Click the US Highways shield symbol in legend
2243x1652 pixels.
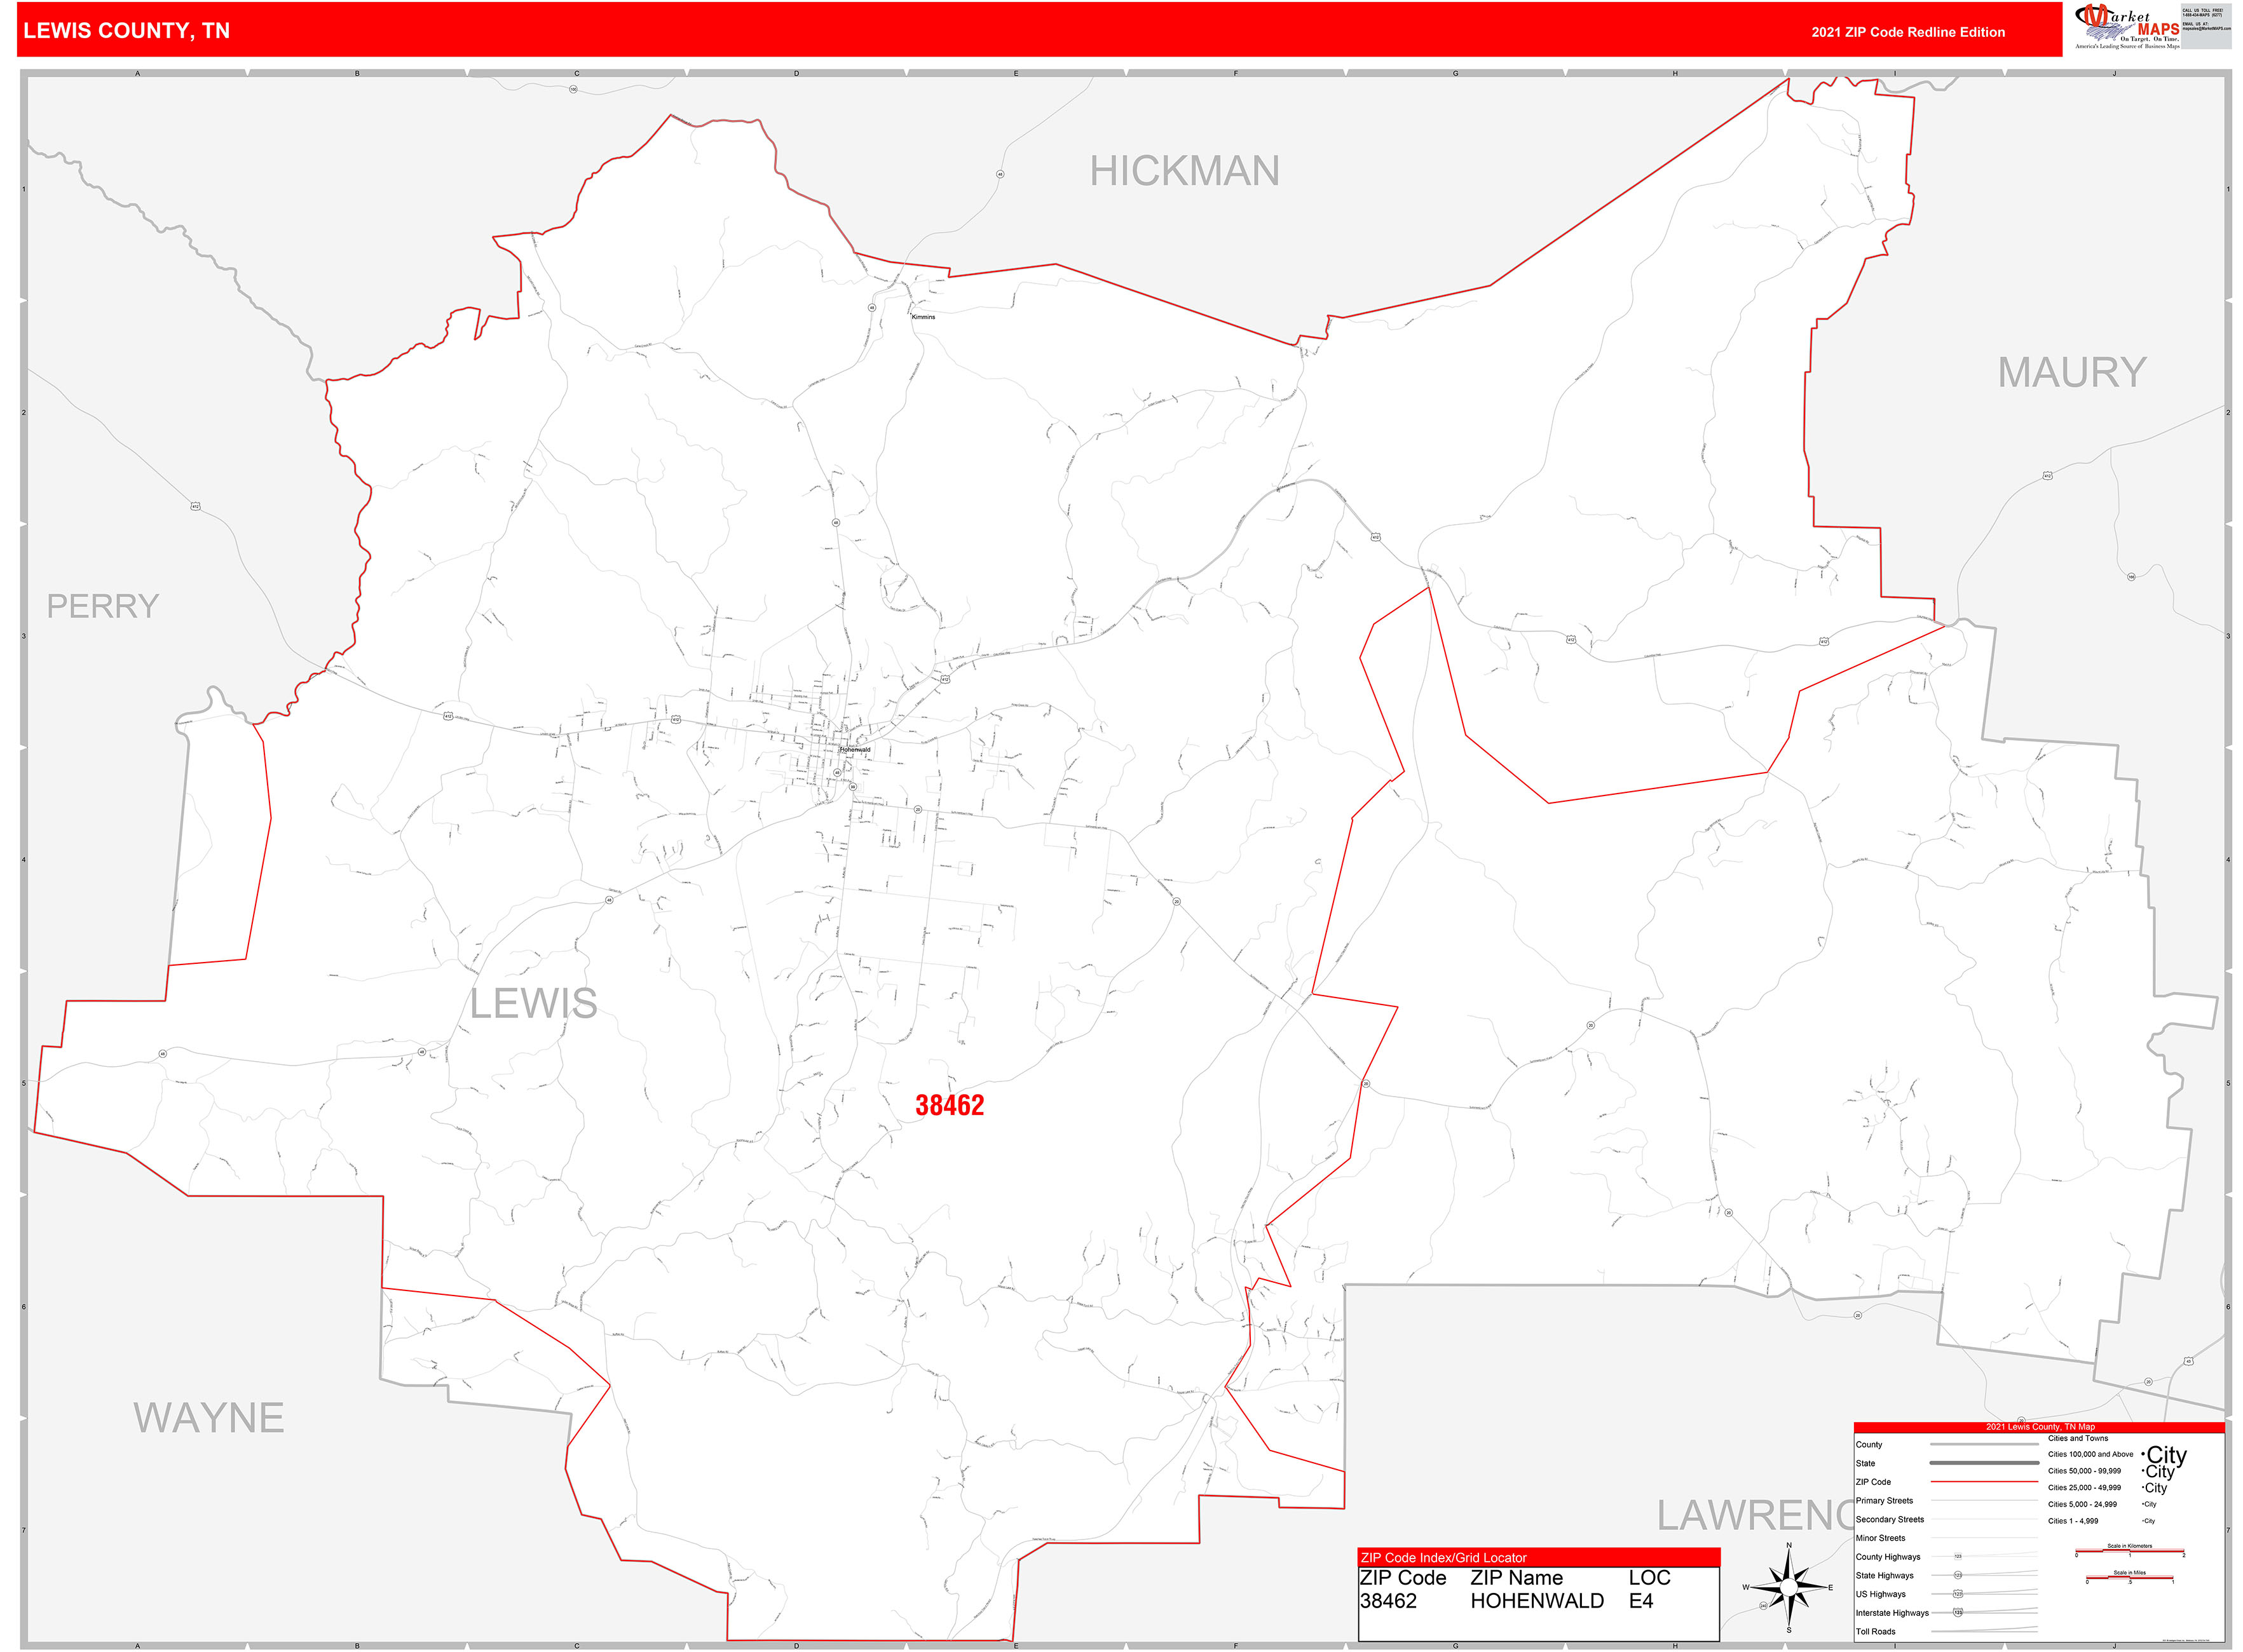point(1958,1594)
